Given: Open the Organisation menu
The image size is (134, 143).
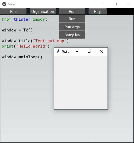Looking at the screenshot, I should coord(43,12).
